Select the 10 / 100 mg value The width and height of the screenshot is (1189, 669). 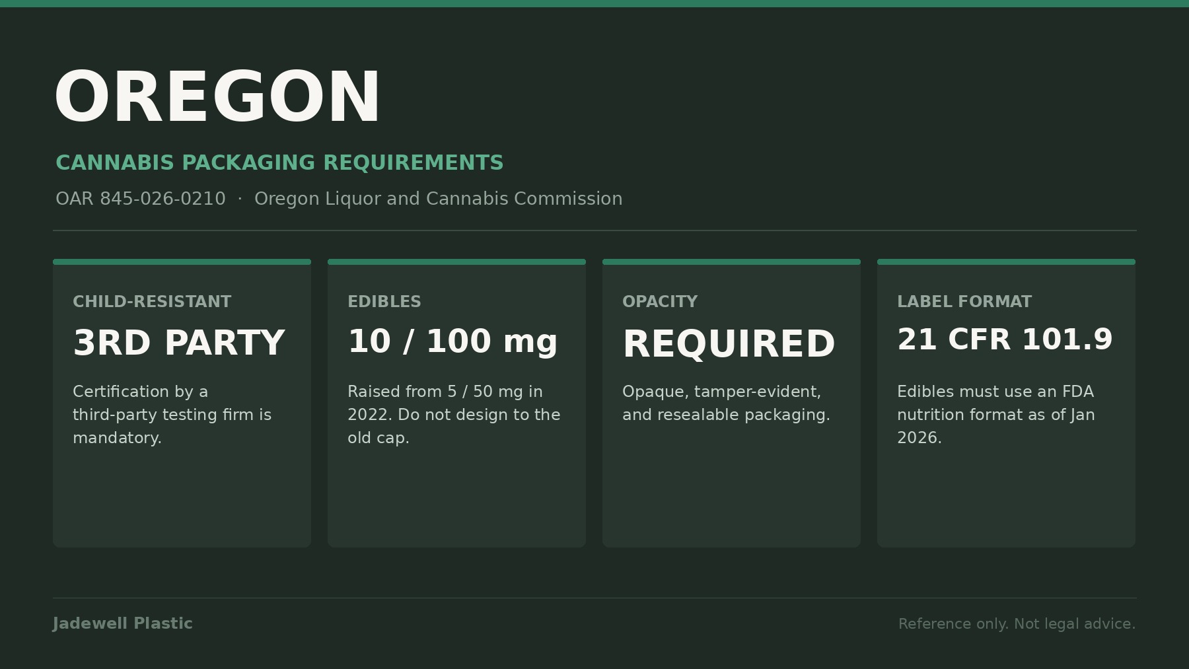pyautogui.click(x=452, y=341)
